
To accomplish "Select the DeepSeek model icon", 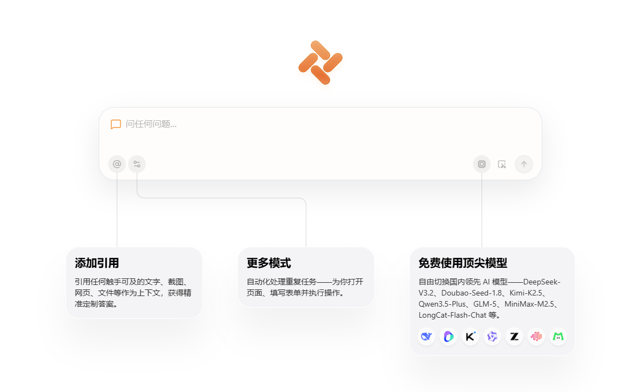I will point(426,337).
